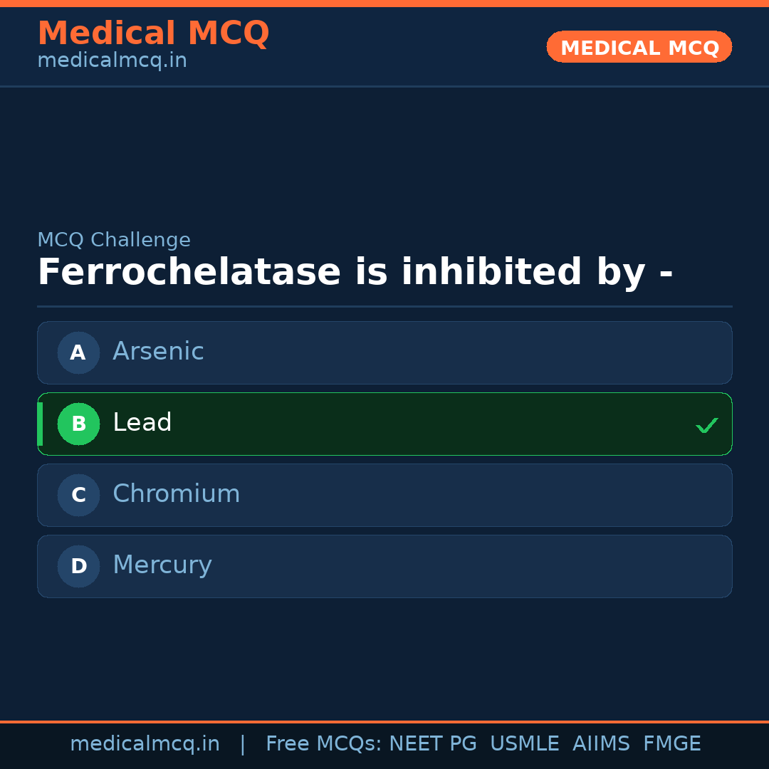Image resolution: width=769 pixels, height=769 pixels.
Task: Select AIIMS in the footer
Action: pos(601,744)
